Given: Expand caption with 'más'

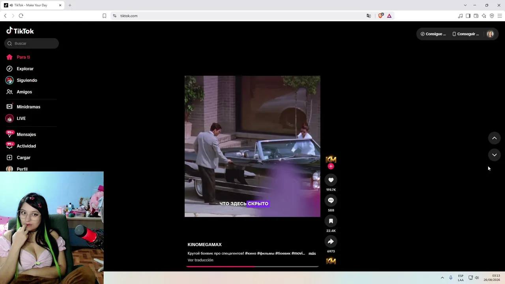Looking at the screenshot, I should pos(312,253).
